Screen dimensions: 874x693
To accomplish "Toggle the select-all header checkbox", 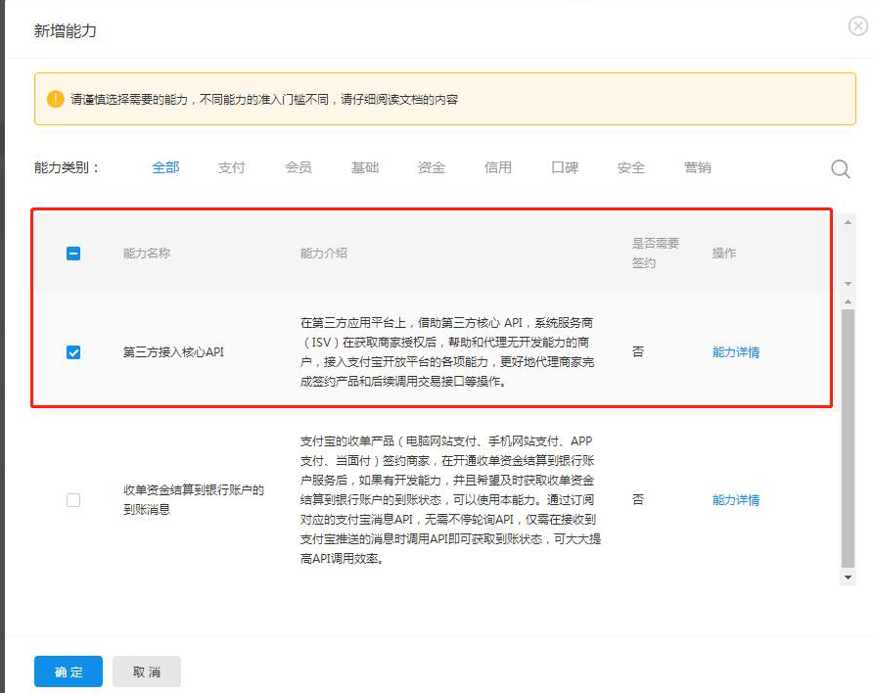I will click(x=73, y=254).
